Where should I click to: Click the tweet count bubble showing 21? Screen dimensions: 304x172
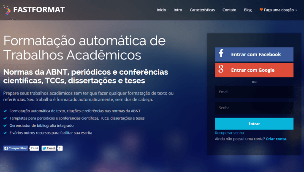click(60, 148)
